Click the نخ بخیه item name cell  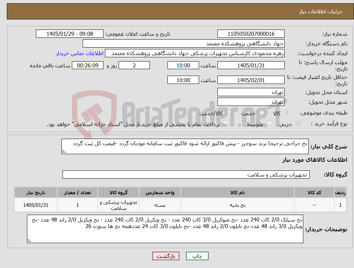(238, 205)
